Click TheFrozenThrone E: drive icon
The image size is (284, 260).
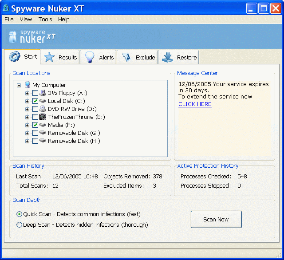[43, 117]
